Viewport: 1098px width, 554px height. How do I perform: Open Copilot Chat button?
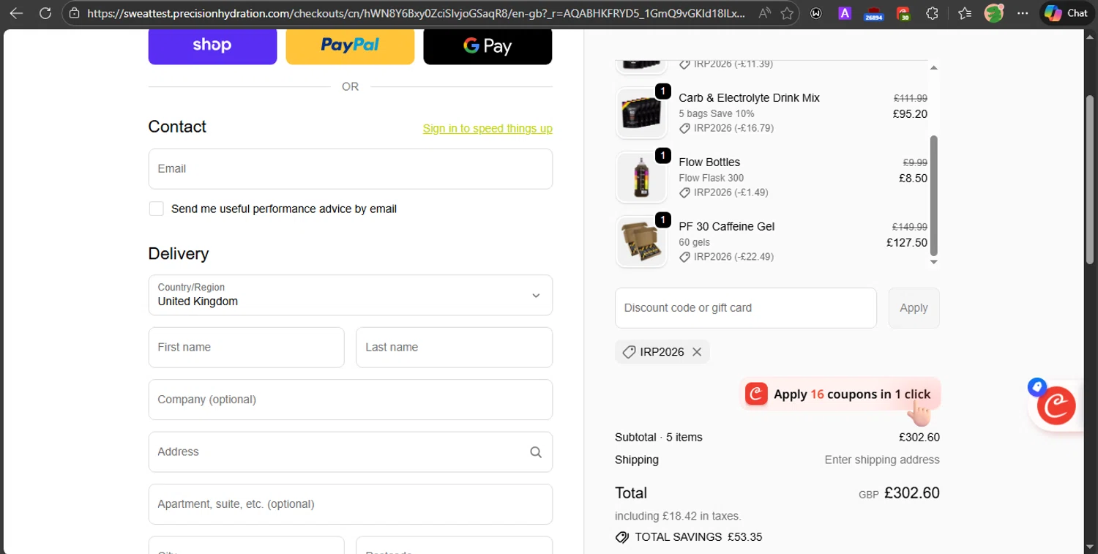pos(1067,13)
